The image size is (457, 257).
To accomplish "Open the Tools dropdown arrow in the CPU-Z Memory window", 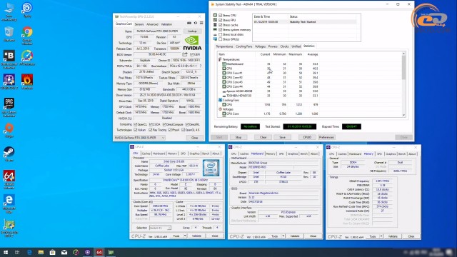I will (381, 236).
